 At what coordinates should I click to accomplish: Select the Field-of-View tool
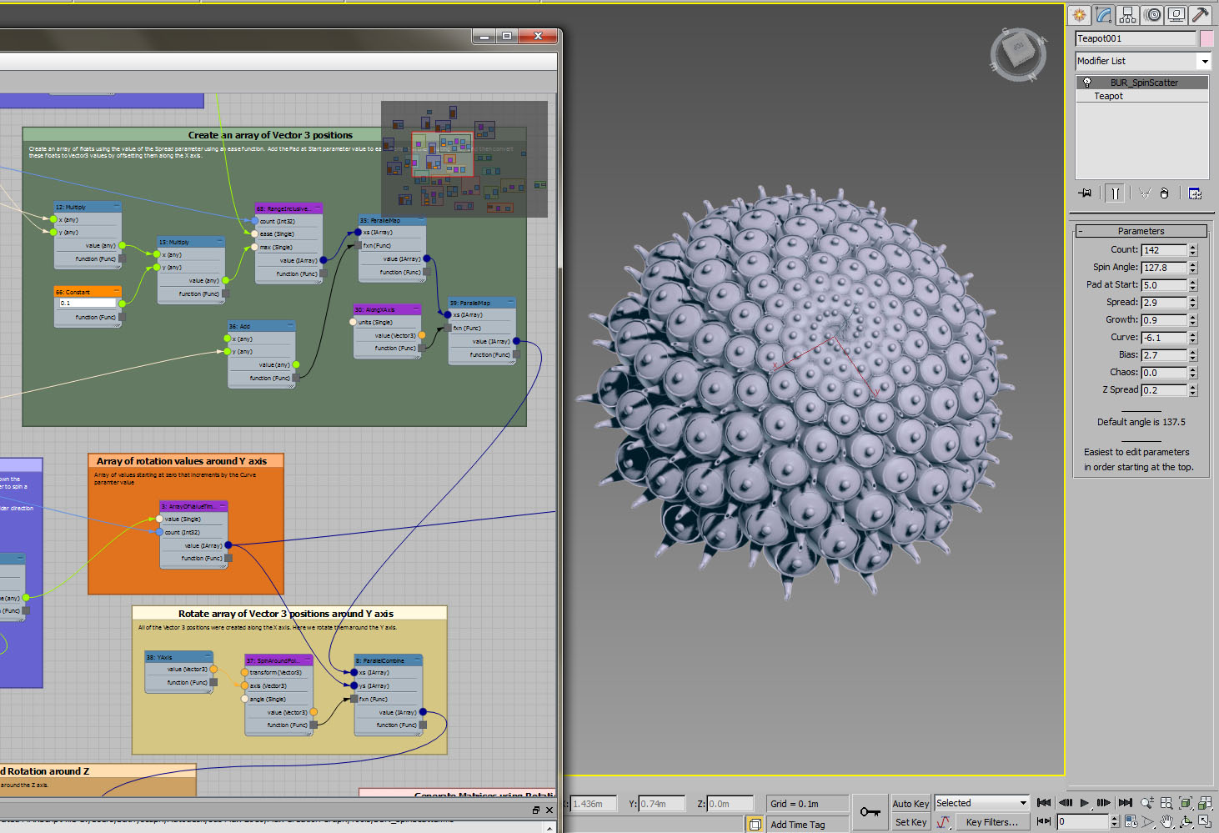coord(1148,822)
